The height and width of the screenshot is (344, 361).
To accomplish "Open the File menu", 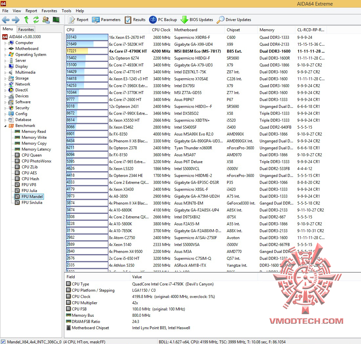I will (x=5, y=11).
